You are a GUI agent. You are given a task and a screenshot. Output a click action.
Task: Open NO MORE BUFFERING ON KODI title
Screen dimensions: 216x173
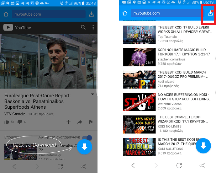point(184,97)
